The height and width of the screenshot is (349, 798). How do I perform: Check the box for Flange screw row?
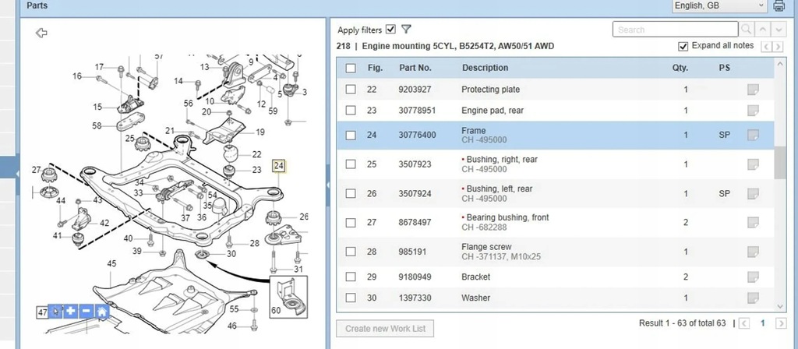pos(350,252)
